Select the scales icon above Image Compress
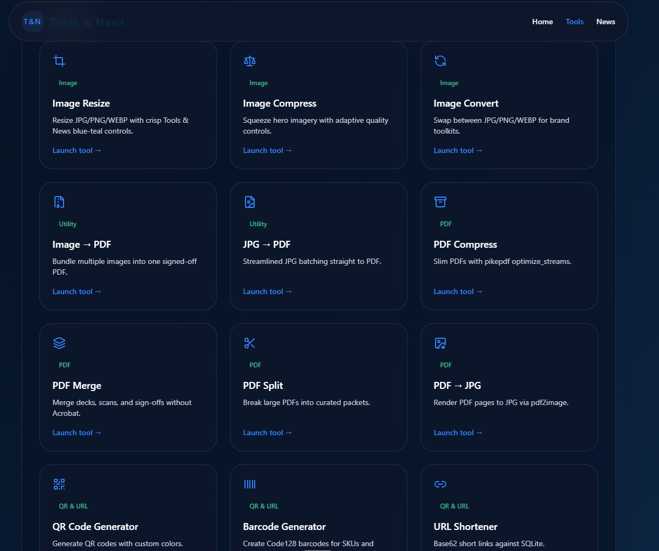This screenshot has height=551, width=659. point(250,61)
